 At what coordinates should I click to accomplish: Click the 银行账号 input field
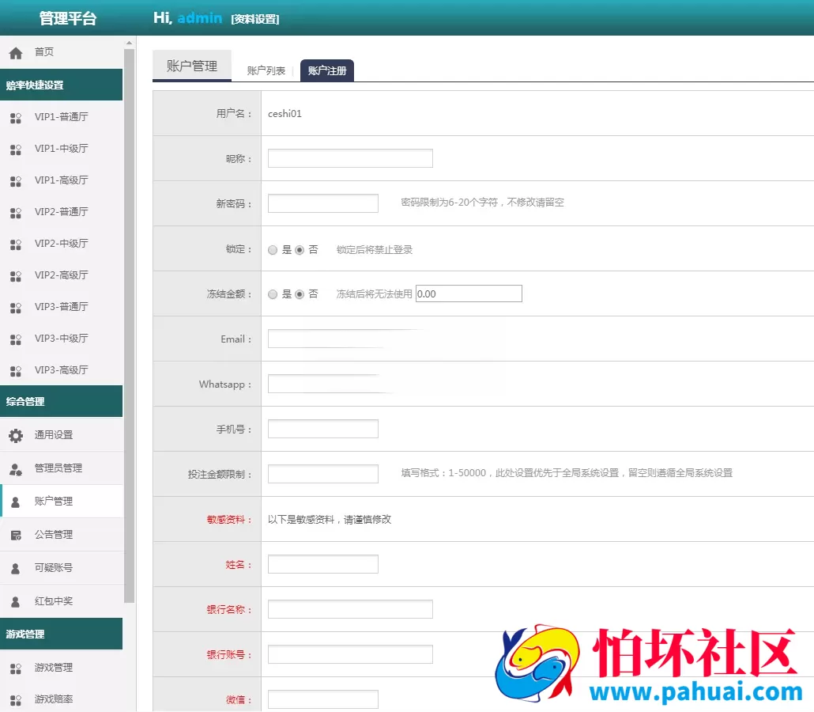[350, 654]
